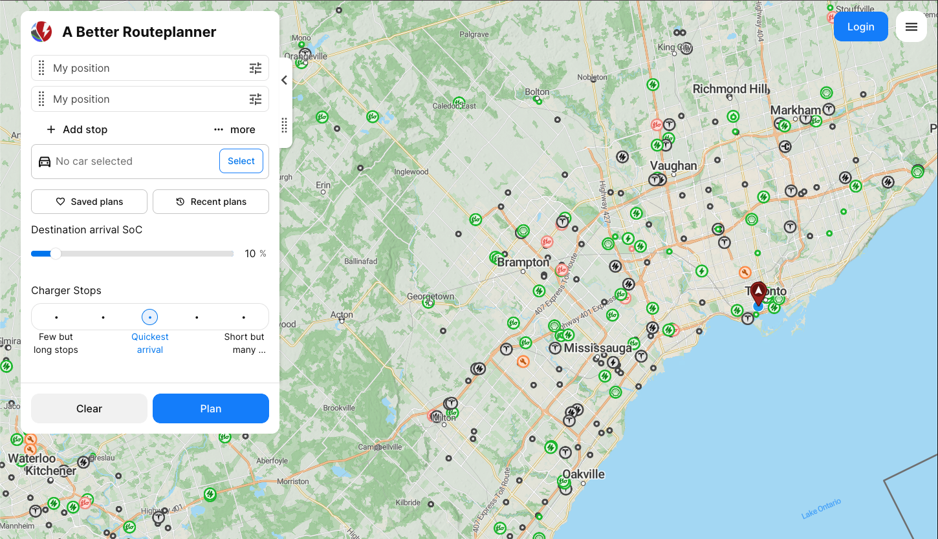Screen dimensions: 938x539
Task: Select Shell charger icon north of Markham
Action: coord(826,93)
